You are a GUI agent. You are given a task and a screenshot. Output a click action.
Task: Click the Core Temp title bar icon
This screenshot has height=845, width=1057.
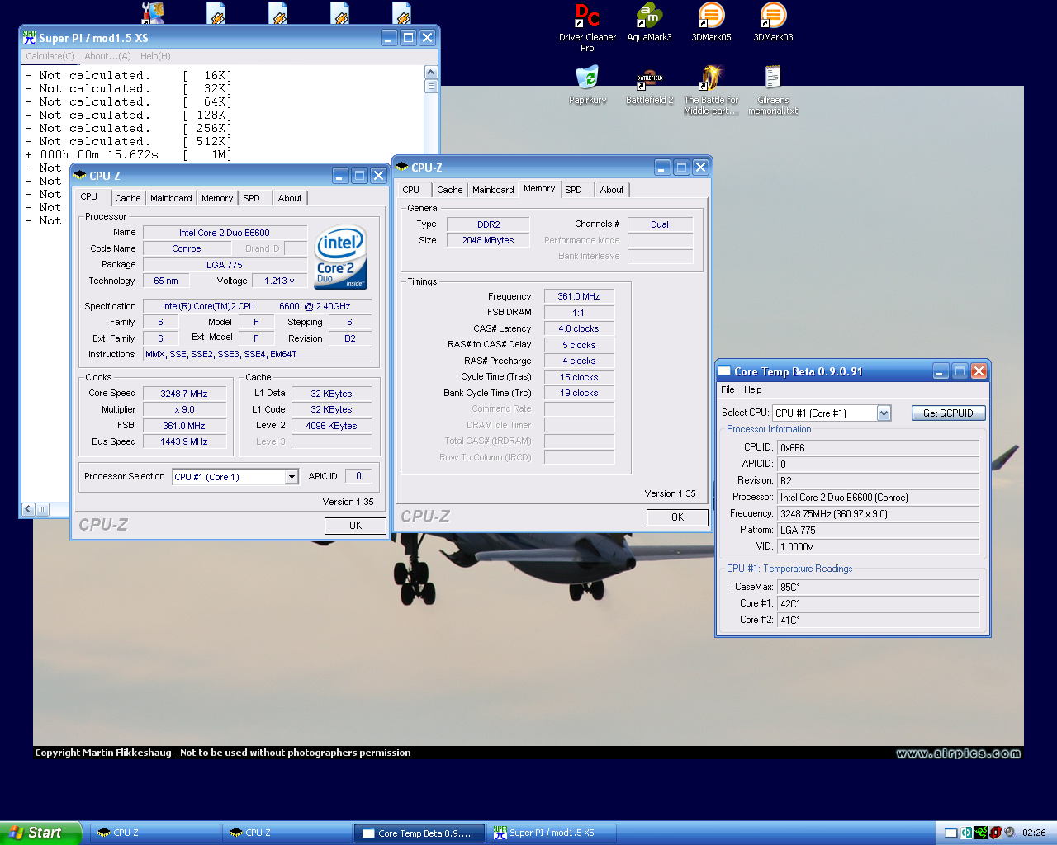pyautogui.click(x=724, y=371)
